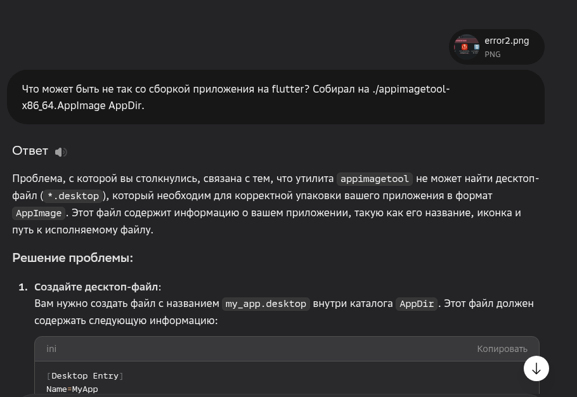
Task: Click the PNG file type label
Action: point(492,55)
